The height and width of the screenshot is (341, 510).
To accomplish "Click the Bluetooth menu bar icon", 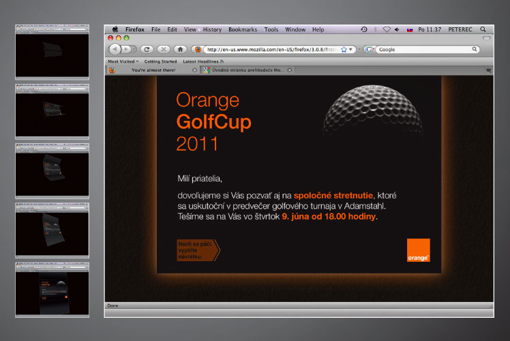I will click(375, 29).
